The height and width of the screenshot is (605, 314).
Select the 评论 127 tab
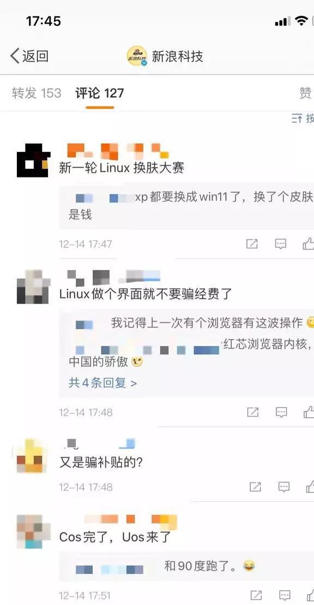point(99,93)
